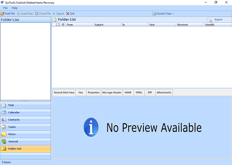Open the Help menu

pyautogui.click(x=14, y=8)
